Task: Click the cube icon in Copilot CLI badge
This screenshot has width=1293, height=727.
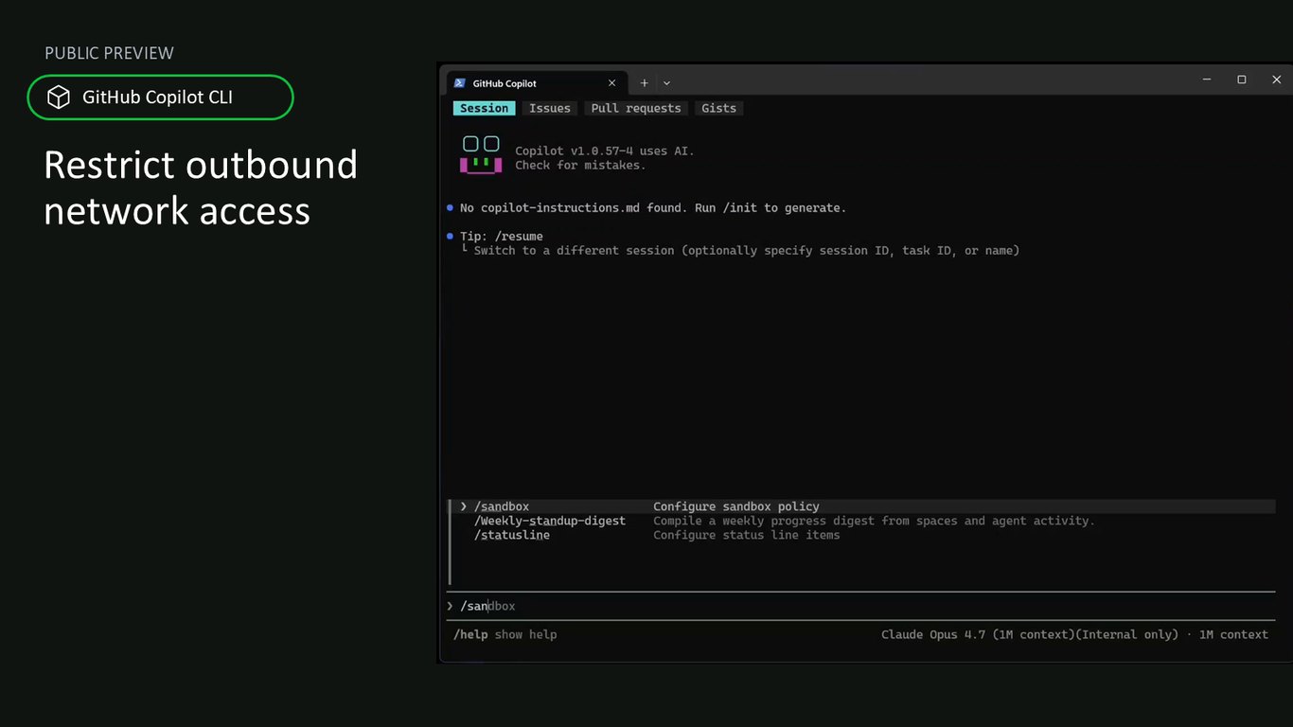Action: tap(59, 98)
